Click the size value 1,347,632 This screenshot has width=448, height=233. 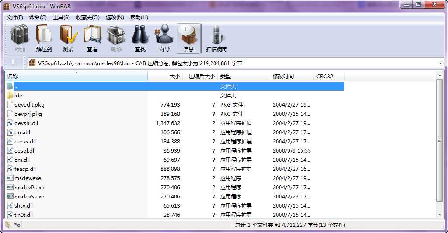point(168,123)
